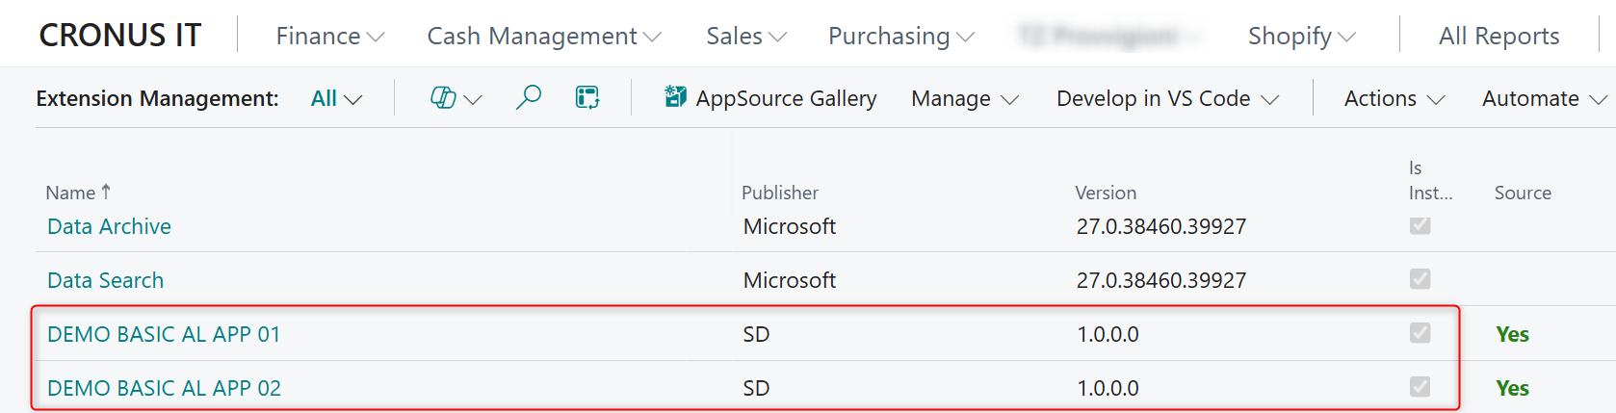Click the layout view toggle icon
The width and height of the screenshot is (1616, 413).
(x=587, y=98)
